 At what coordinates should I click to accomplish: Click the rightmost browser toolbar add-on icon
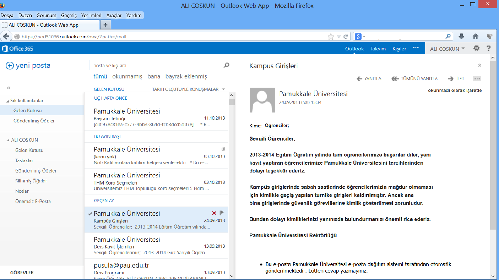tap(490, 36)
